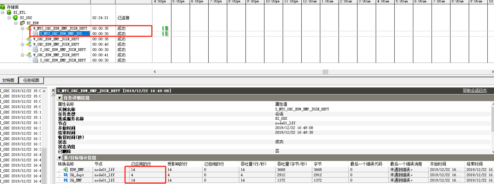Click the 12:00am time column header
494x184 pixels.
[310, 2]
